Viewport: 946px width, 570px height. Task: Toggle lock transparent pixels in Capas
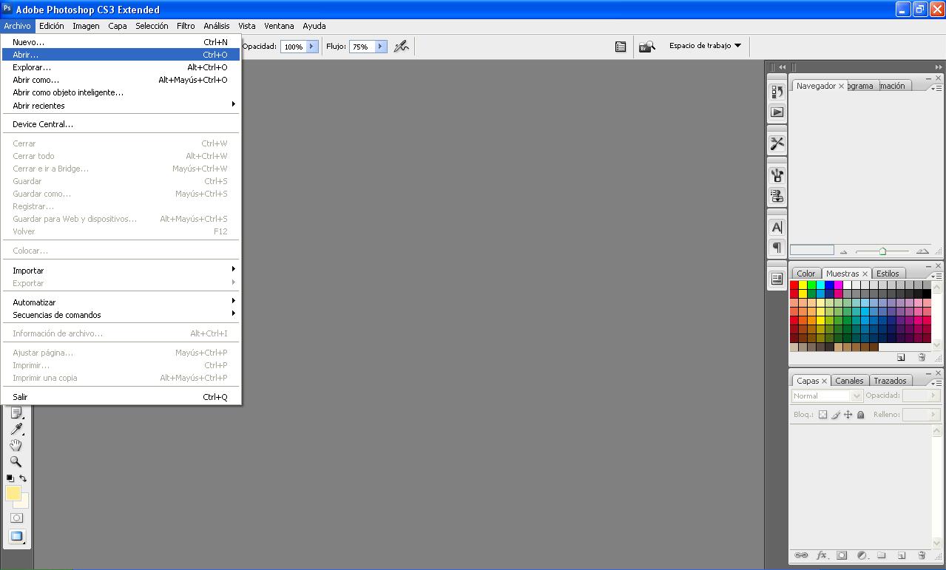pos(822,415)
